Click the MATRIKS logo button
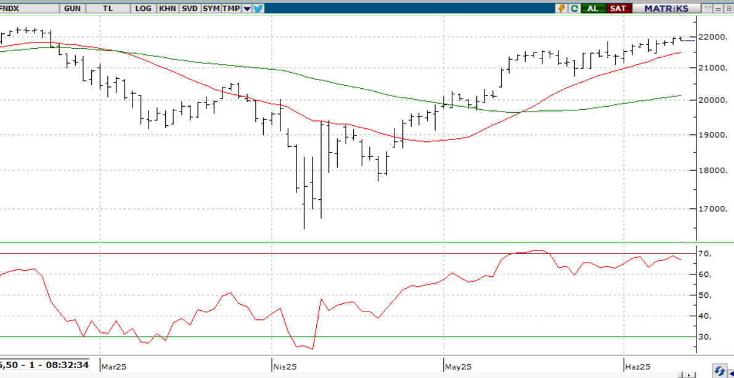 pos(667,9)
